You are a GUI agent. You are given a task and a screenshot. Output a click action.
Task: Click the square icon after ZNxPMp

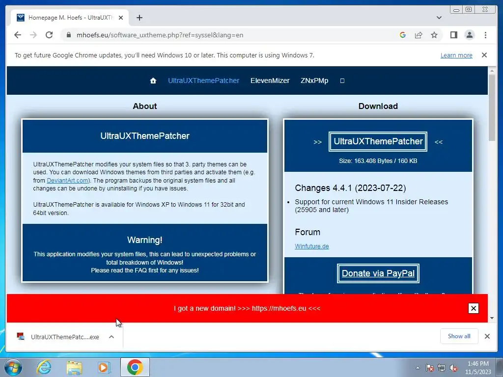pyautogui.click(x=342, y=81)
